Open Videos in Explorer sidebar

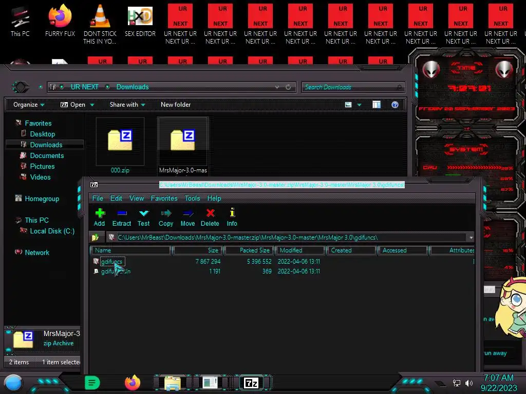(x=40, y=177)
